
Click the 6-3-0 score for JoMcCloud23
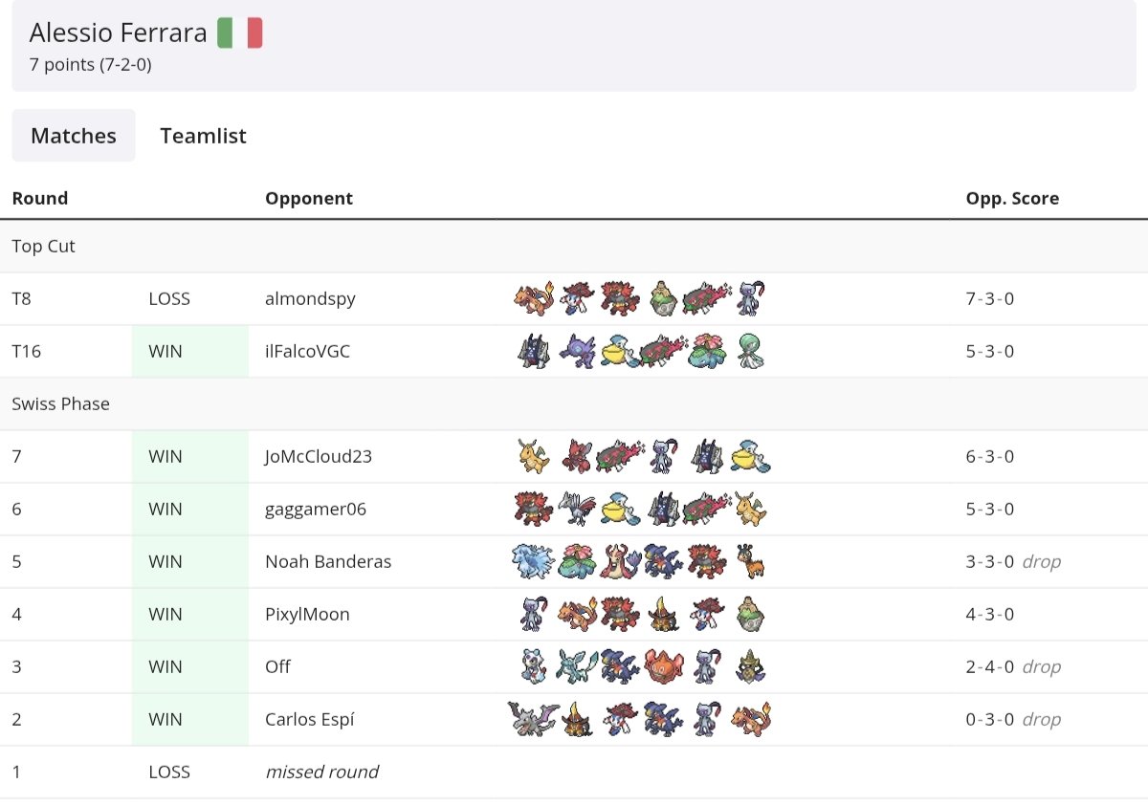[990, 457]
